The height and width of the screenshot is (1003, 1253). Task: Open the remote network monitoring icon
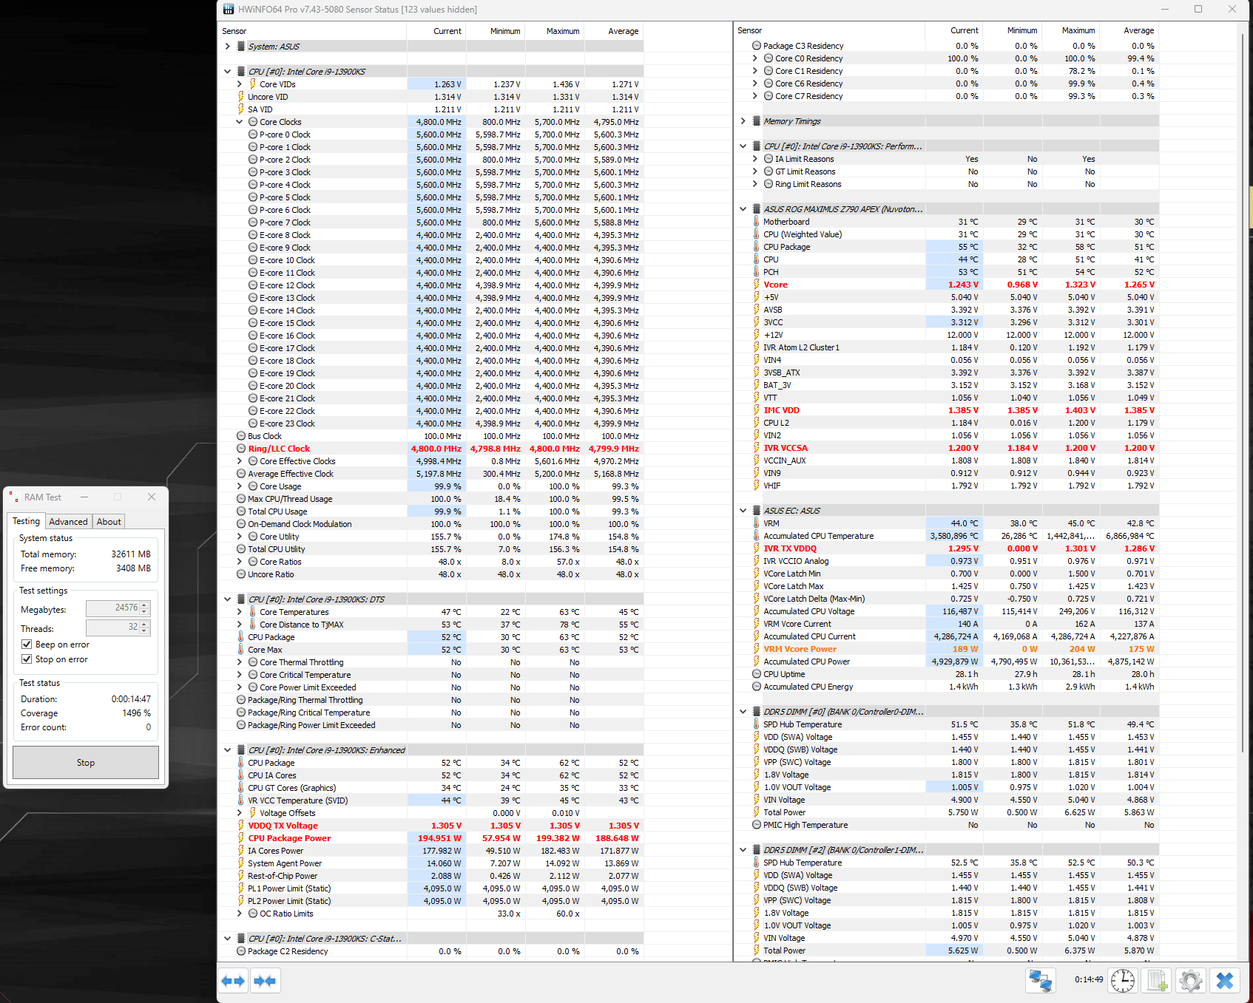tap(1040, 981)
